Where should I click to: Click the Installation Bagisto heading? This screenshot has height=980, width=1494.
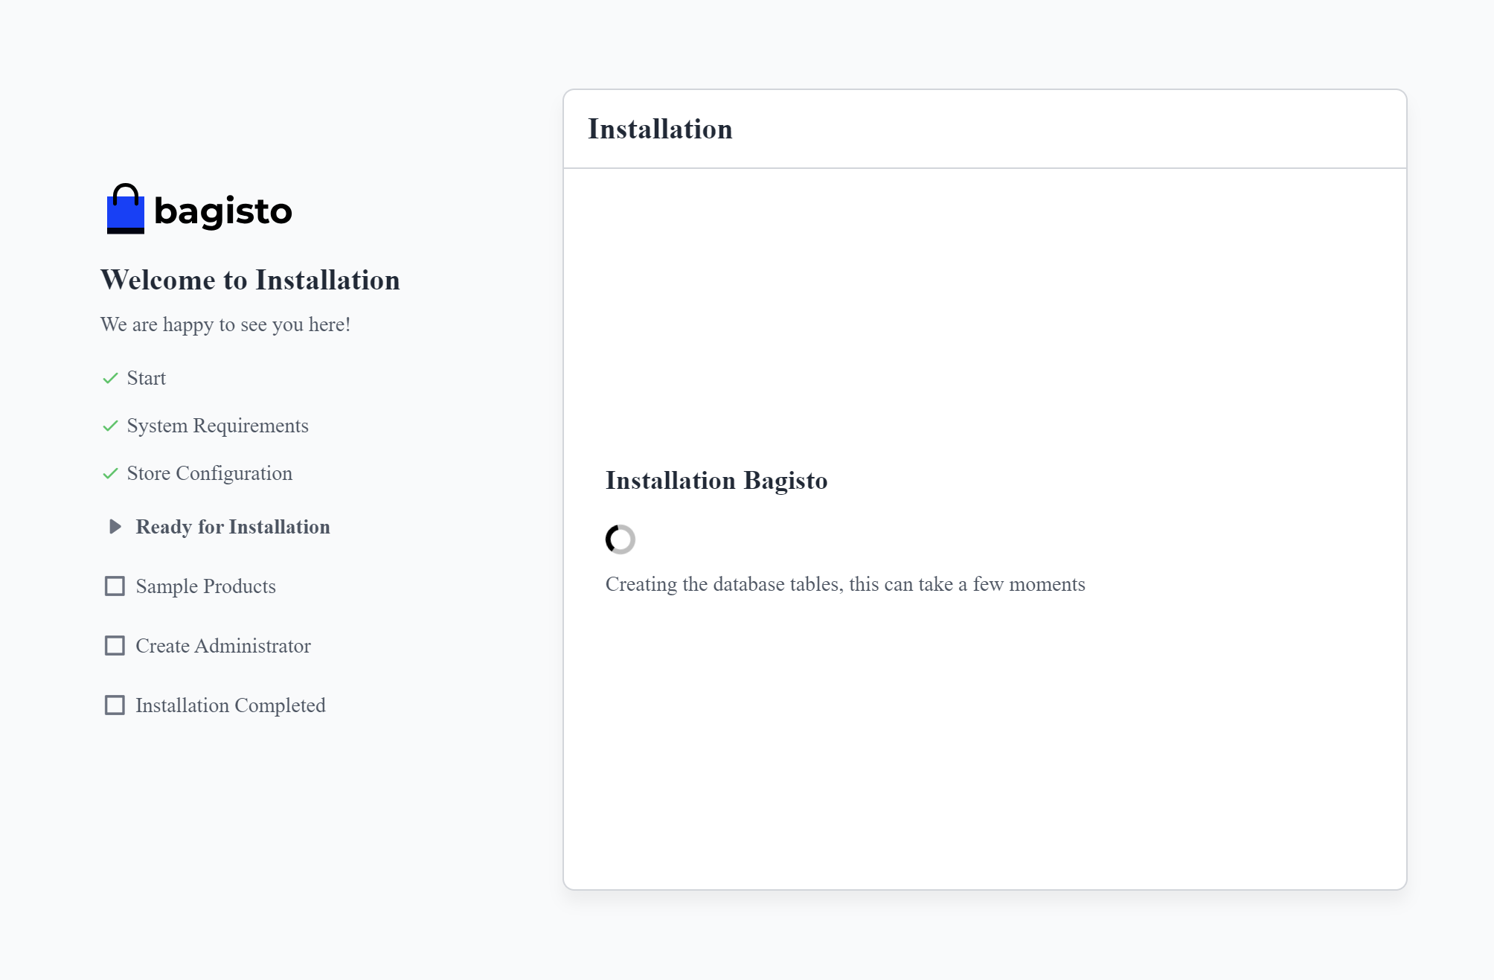pos(716,481)
